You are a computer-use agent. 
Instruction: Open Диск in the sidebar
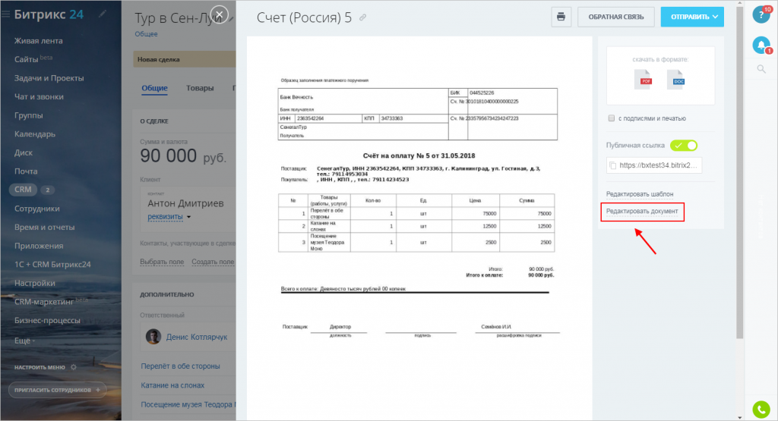(24, 152)
